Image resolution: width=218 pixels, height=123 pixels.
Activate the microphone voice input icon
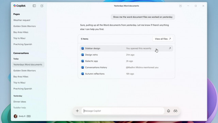coord(169,111)
